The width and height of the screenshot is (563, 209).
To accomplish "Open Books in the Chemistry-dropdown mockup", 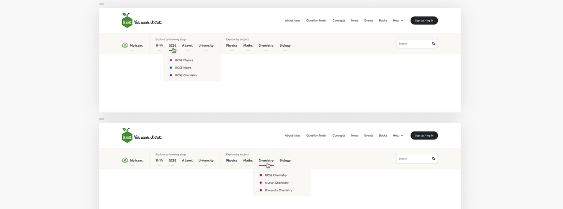I will (x=383, y=135).
